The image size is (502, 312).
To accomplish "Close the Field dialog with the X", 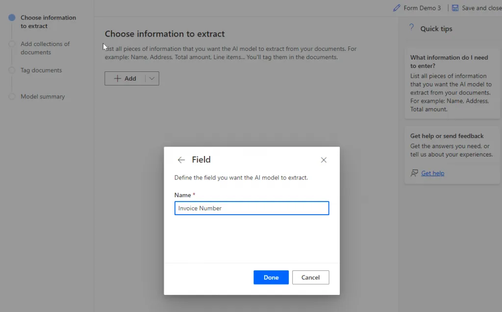I will coord(324,160).
